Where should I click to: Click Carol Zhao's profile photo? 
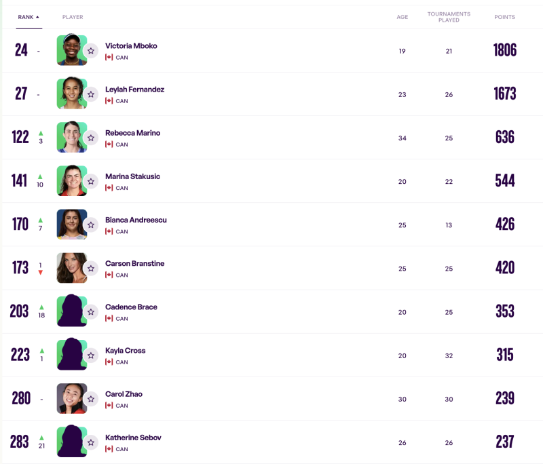71,398
